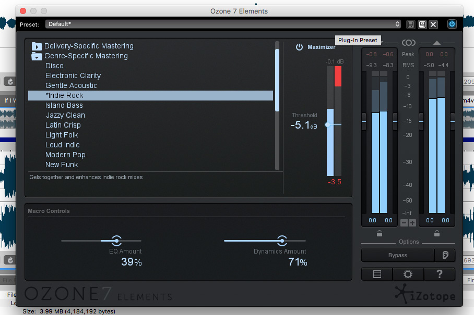Click the ear gain-match icon beside Bypass
This screenshot has height=315, width=474.
point(445,255)
